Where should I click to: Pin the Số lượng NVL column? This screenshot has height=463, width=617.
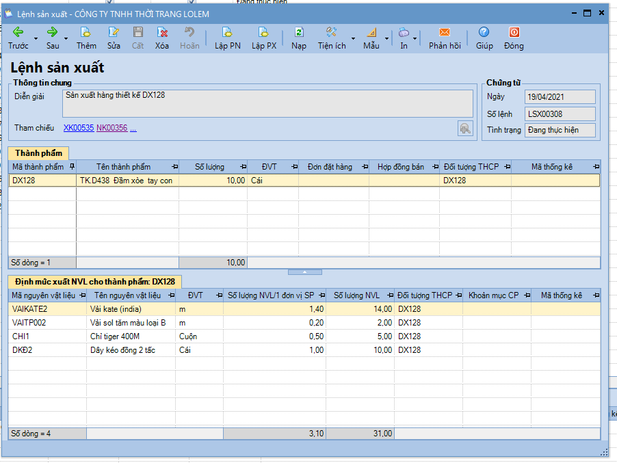[391, 295]
